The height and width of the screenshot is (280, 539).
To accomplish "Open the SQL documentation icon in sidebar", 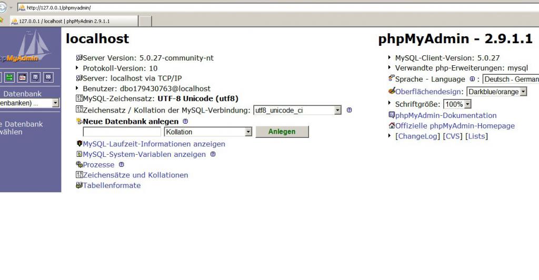I will [x=48, y=77].
